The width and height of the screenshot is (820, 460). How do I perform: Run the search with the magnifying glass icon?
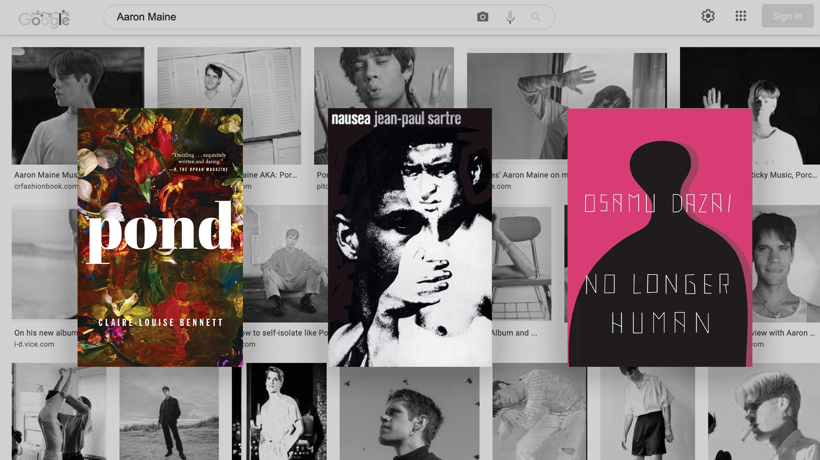coord(535,17)
